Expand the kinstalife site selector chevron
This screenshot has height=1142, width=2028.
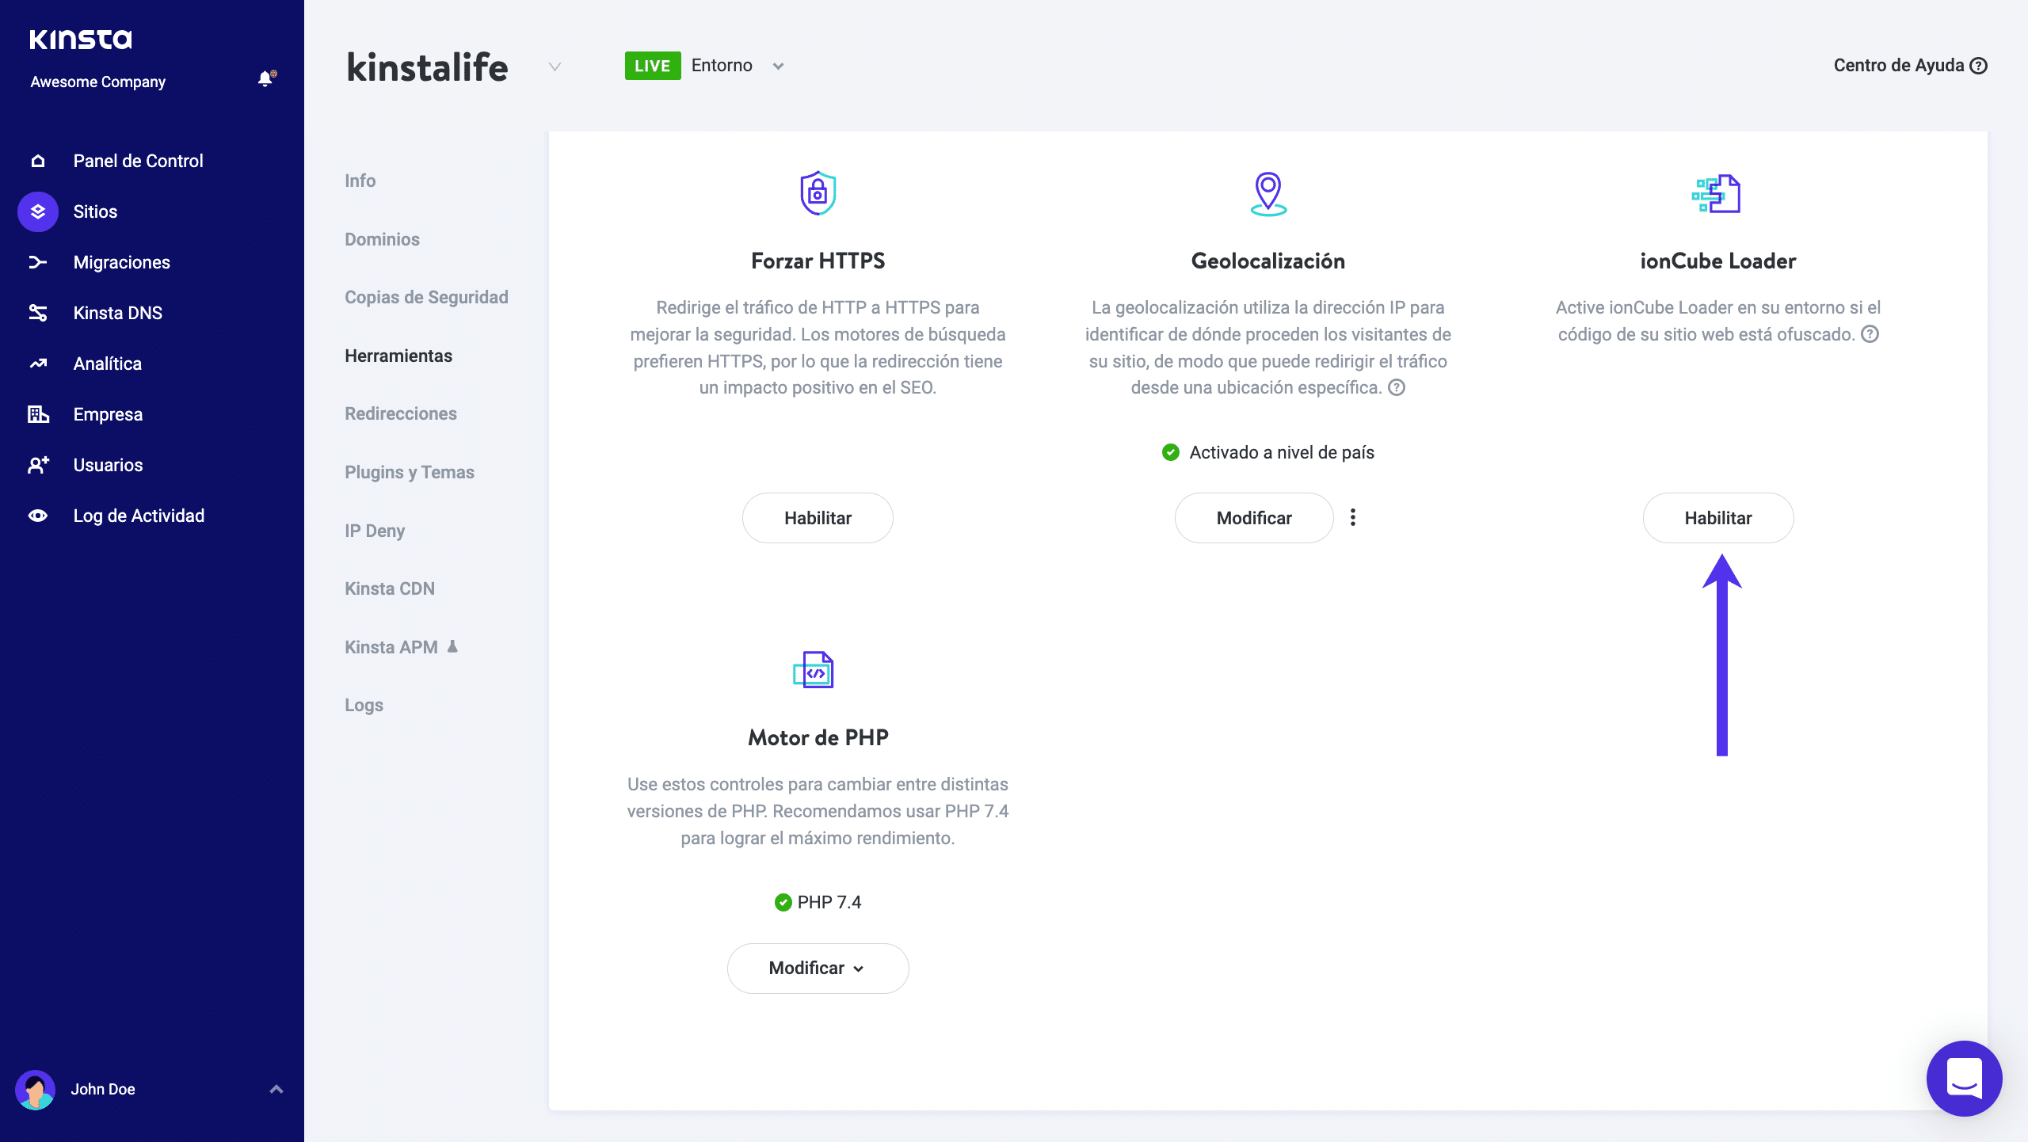point(555,67)
